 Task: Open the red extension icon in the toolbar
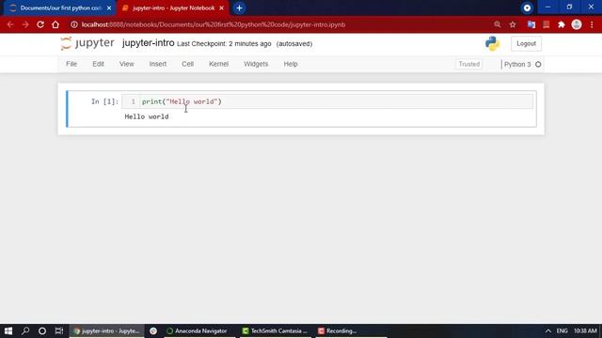tap(546, 24)
